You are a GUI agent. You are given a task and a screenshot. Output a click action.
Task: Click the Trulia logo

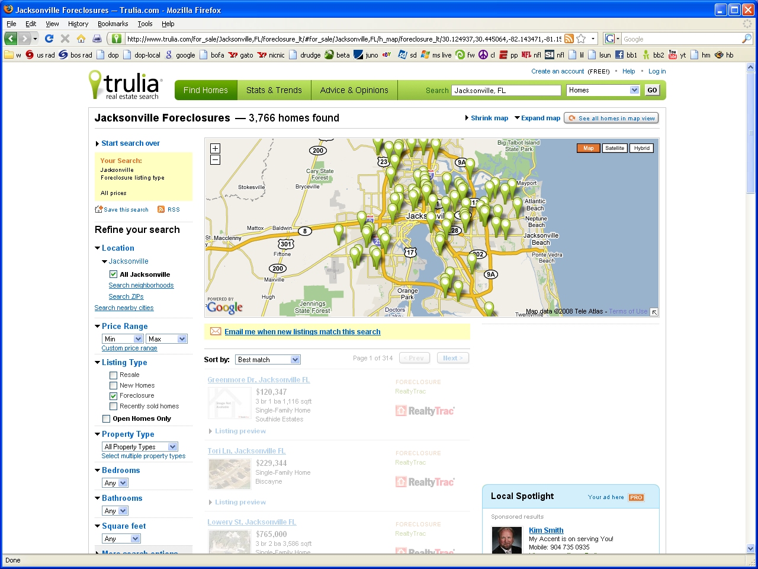pos(125,85)
